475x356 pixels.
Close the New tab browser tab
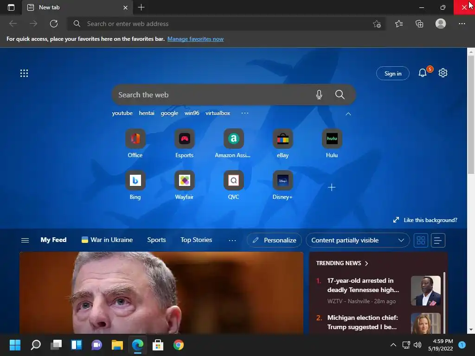(125, 7)
